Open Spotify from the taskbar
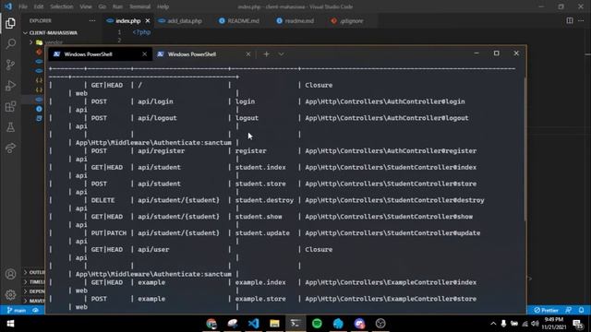Screen dimensions: 591x332 [317, 324]
